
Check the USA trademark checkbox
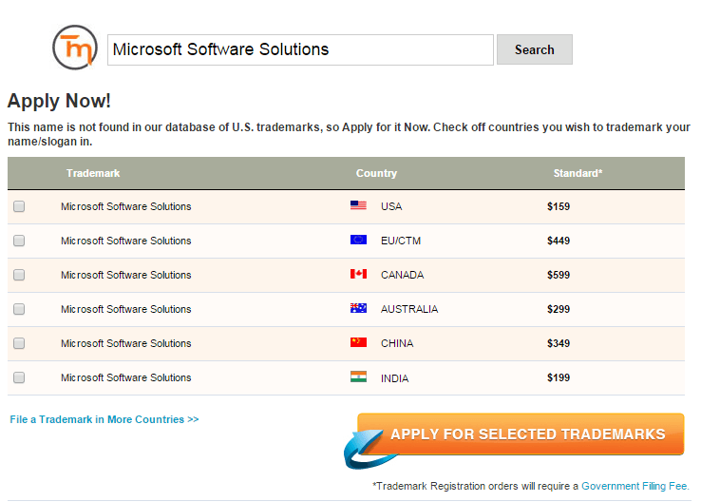pyautogui.click(x=19, y=206)
